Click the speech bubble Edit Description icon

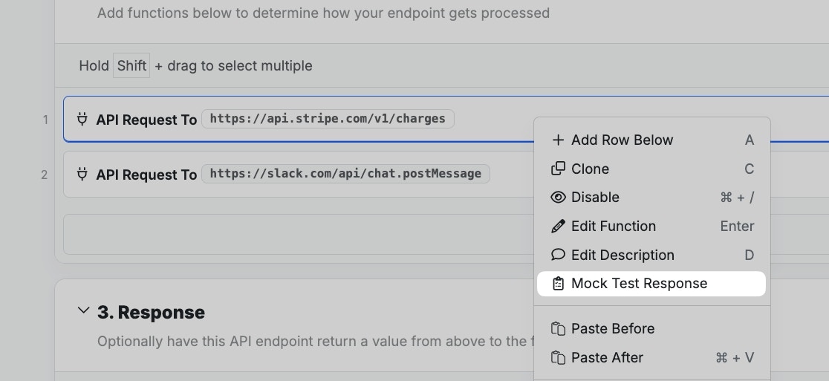coord(558,255)
